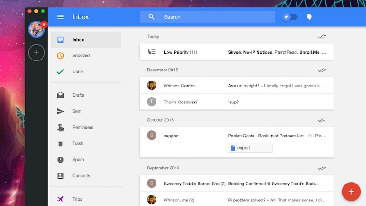Sweep all Today emails as done

pyautogui.click(x=322, y=37)
